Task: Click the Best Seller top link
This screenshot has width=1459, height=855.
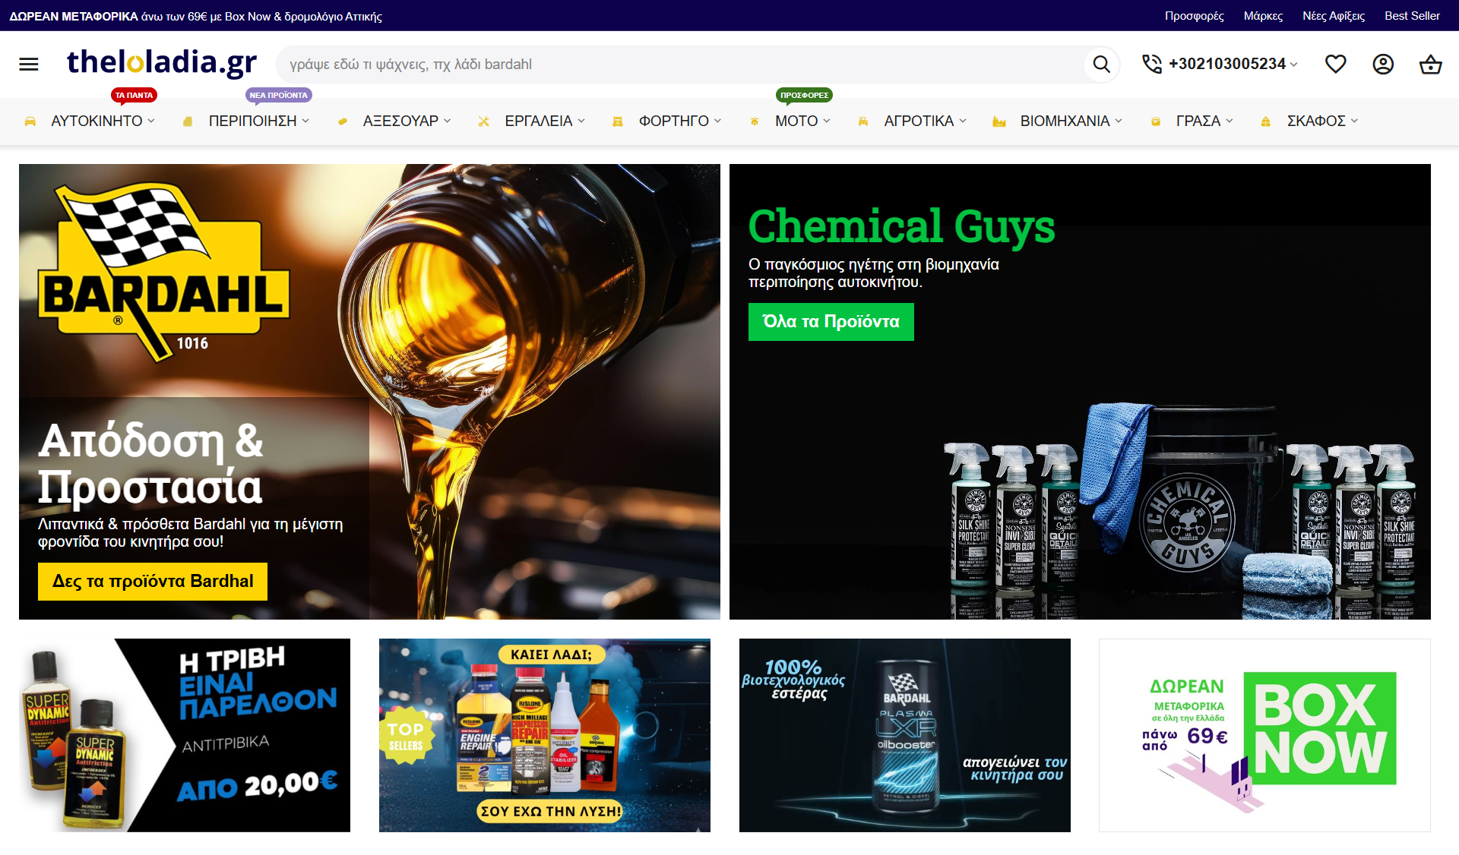Action: pos(1412,16)
